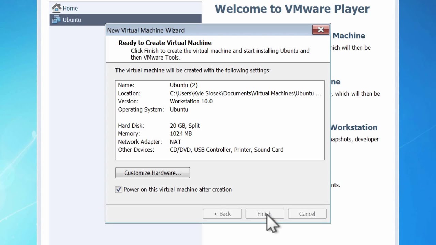Click the Welcome to VMware Player heading
This screenshot has height=245, width=436.
[x=292, y=9]
